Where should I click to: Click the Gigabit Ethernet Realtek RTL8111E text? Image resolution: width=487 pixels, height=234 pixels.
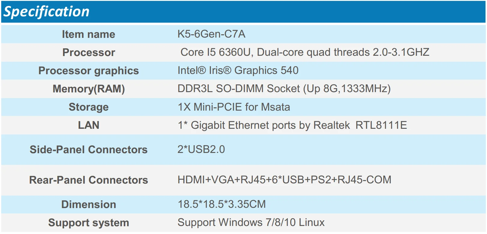click(292, 125)
